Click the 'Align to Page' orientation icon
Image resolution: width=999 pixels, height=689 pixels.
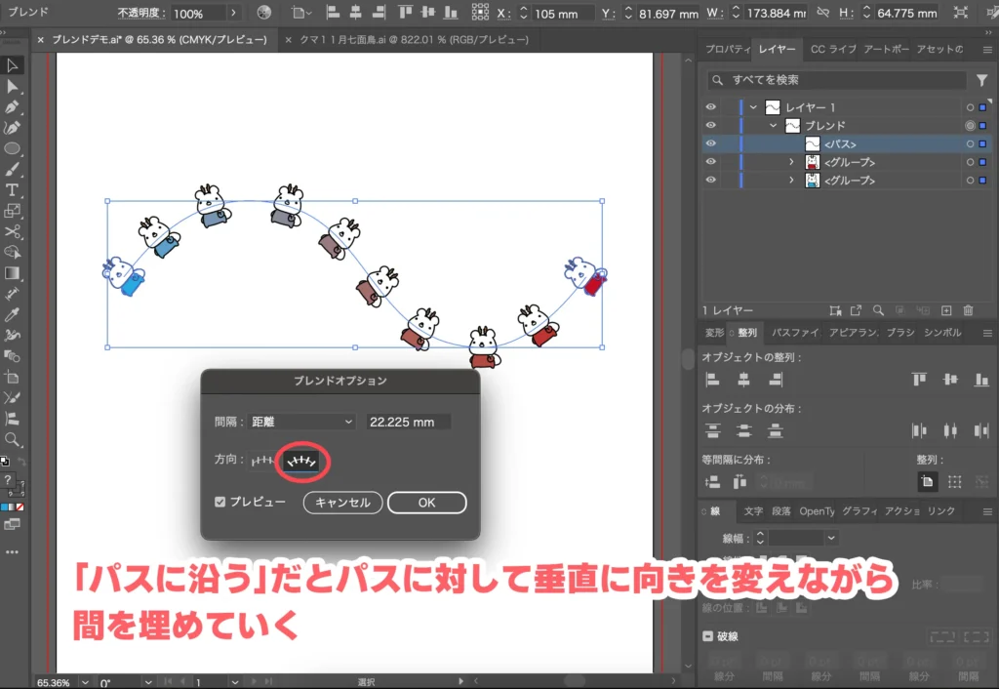[x=263, y=460]
